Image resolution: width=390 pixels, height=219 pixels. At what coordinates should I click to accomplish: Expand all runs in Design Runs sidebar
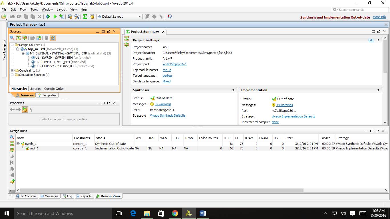(x=12, y=150)
